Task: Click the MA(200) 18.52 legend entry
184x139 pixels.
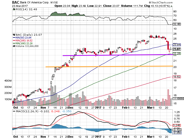Action: point(23,40)
